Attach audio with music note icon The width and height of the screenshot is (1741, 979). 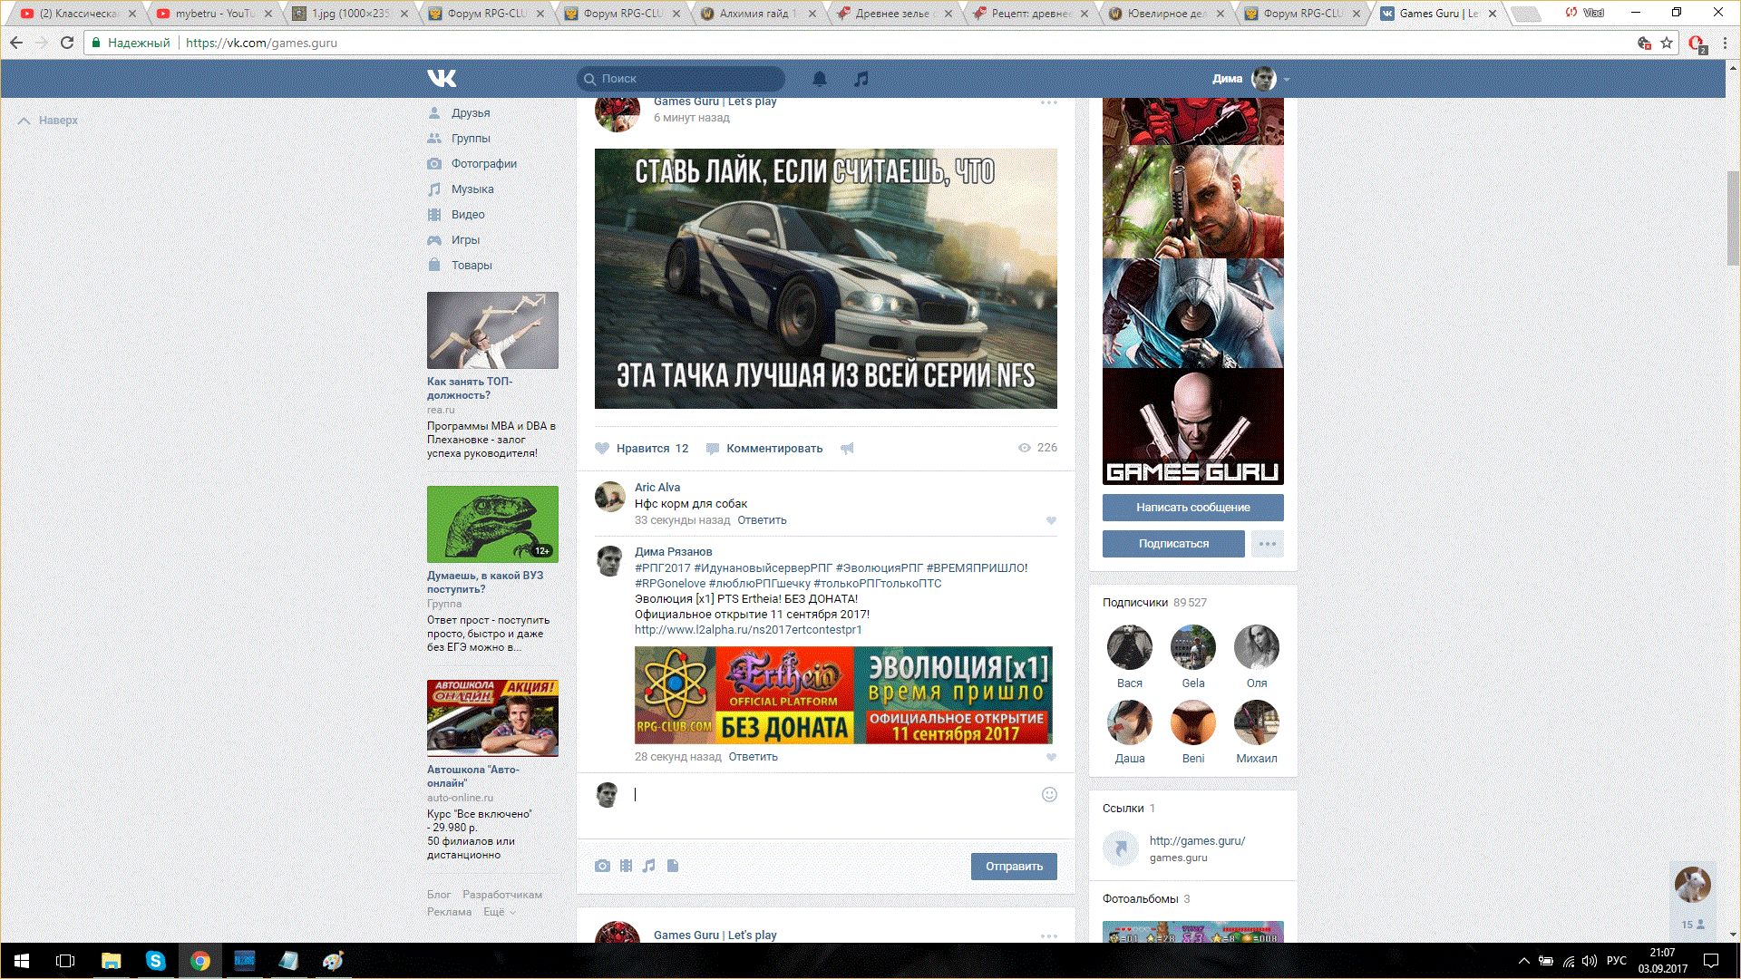click(648, 866)
